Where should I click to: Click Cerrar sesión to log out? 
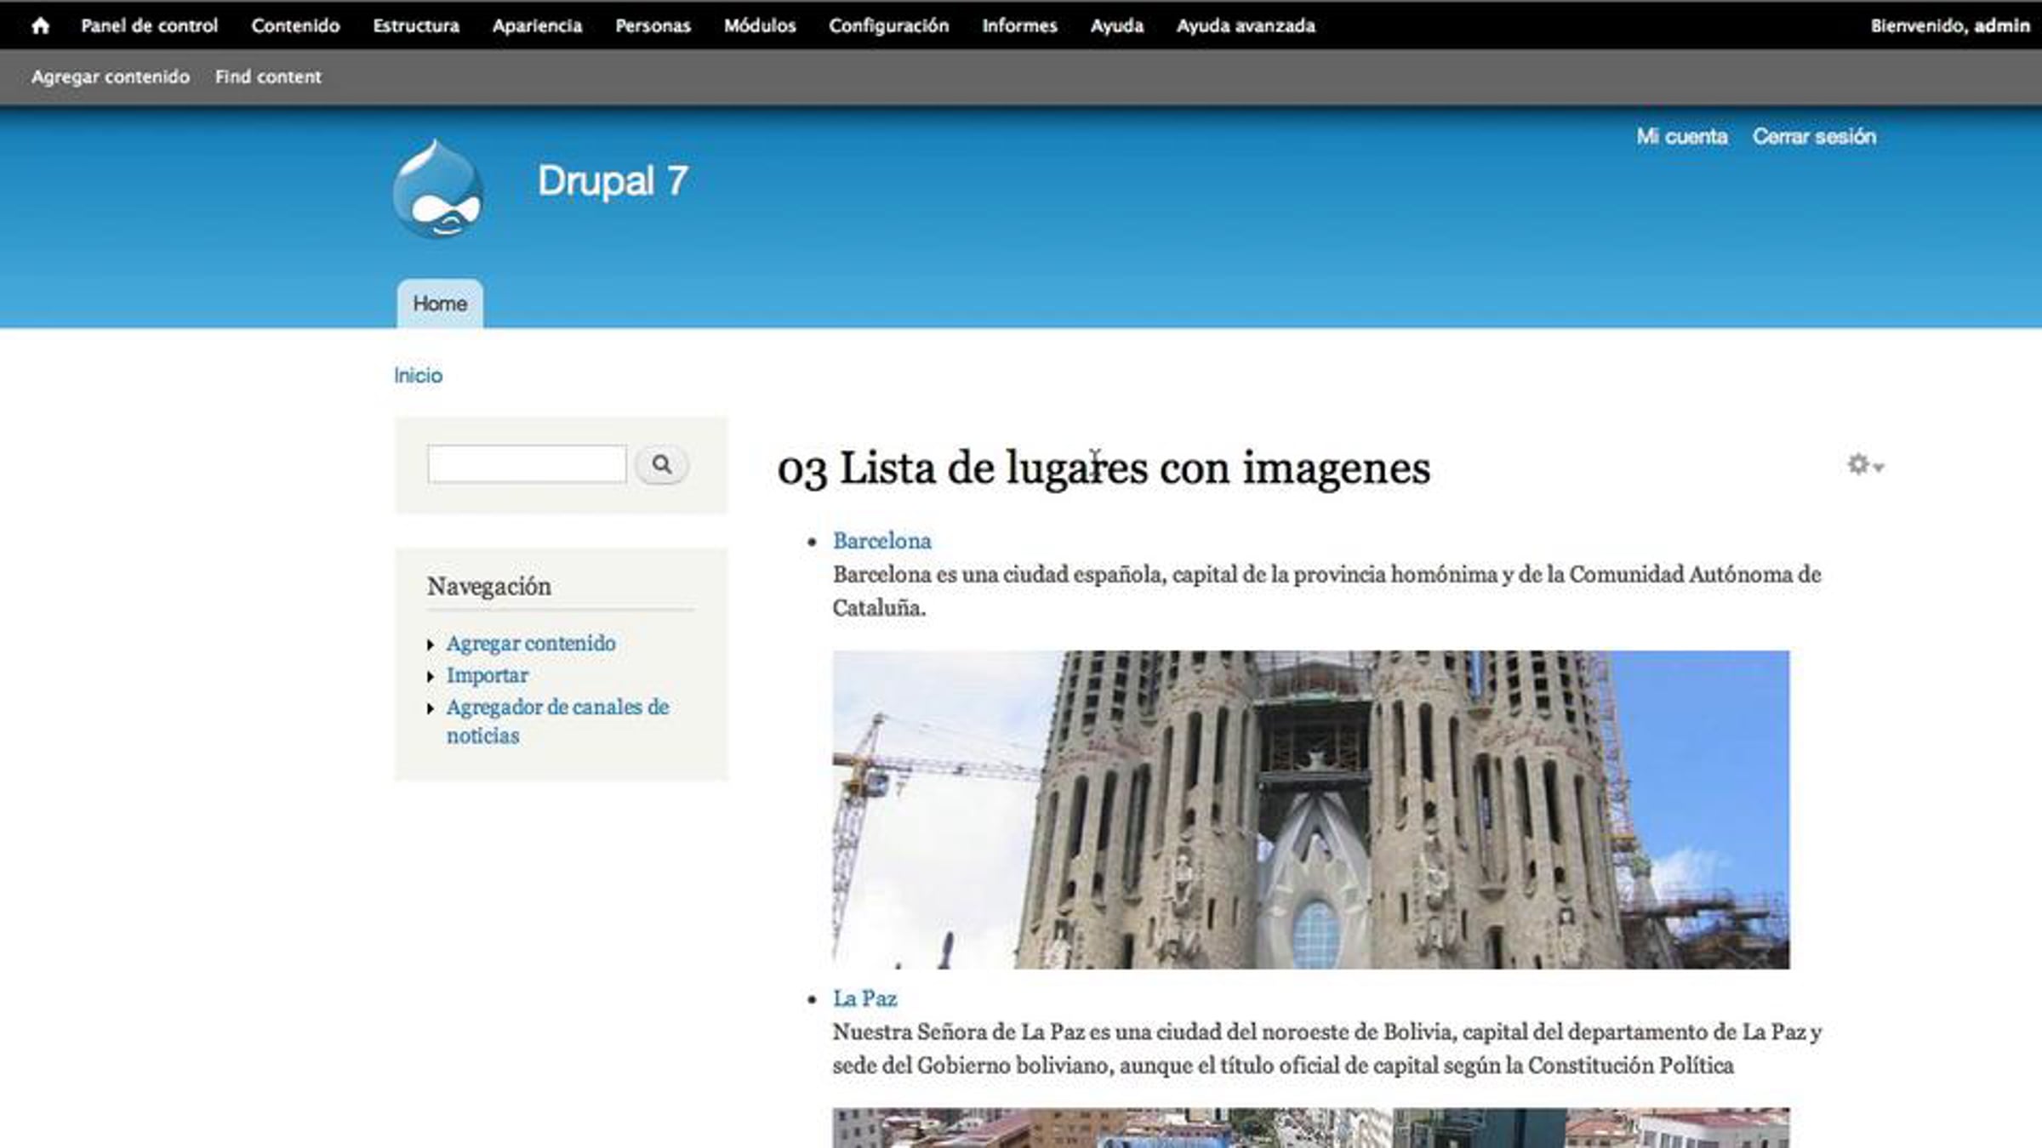[x=1813, y=136]
